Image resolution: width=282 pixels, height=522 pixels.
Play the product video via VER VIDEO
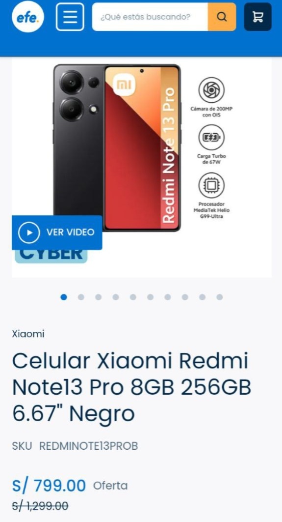[57, 232]
